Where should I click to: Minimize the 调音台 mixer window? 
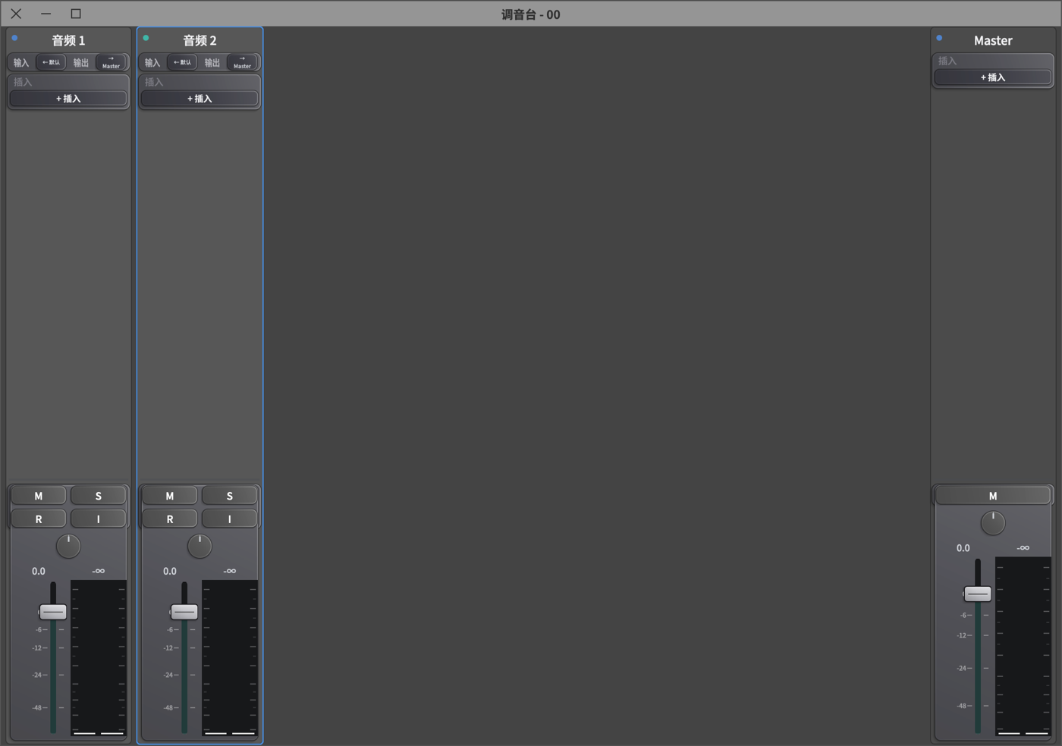pyautogui.click(x=46, y=14)
